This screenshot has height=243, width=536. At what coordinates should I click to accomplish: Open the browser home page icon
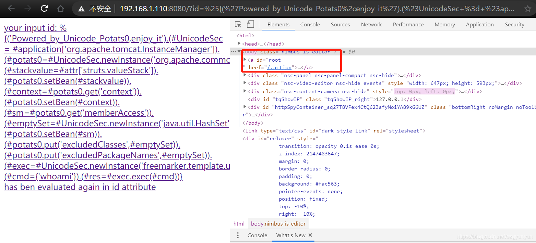coord(61,9)
